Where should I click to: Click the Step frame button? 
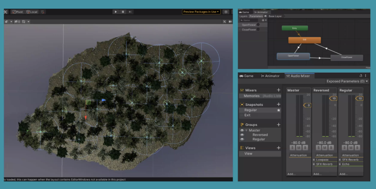(x=130, y=12)
